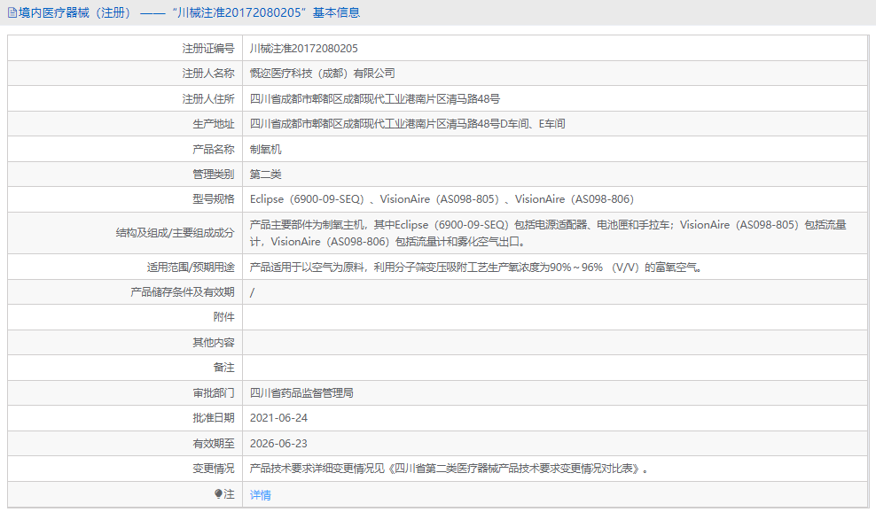The height and width of the screenshot is (512, 876).
Task: Click the 生产地址 label
Action: tap(214, 124)
